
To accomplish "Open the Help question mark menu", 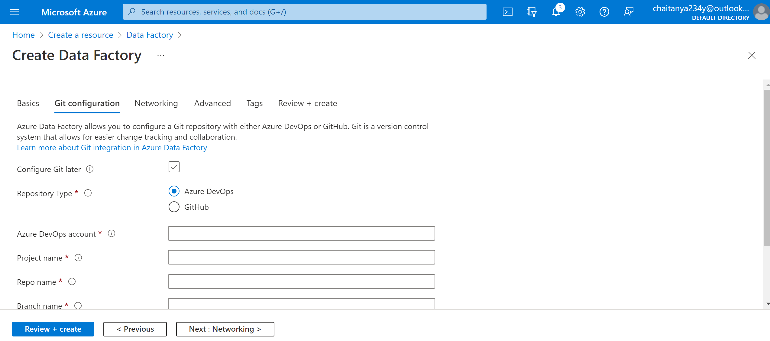I will (x=604, y=12).
